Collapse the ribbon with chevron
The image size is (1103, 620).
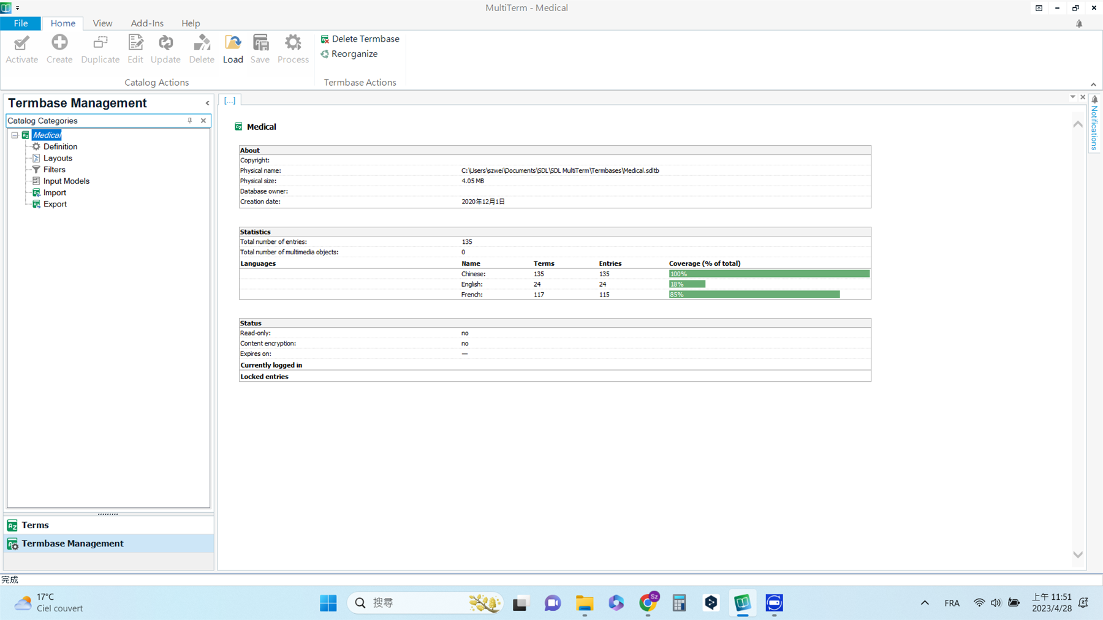coord(1093,85)
